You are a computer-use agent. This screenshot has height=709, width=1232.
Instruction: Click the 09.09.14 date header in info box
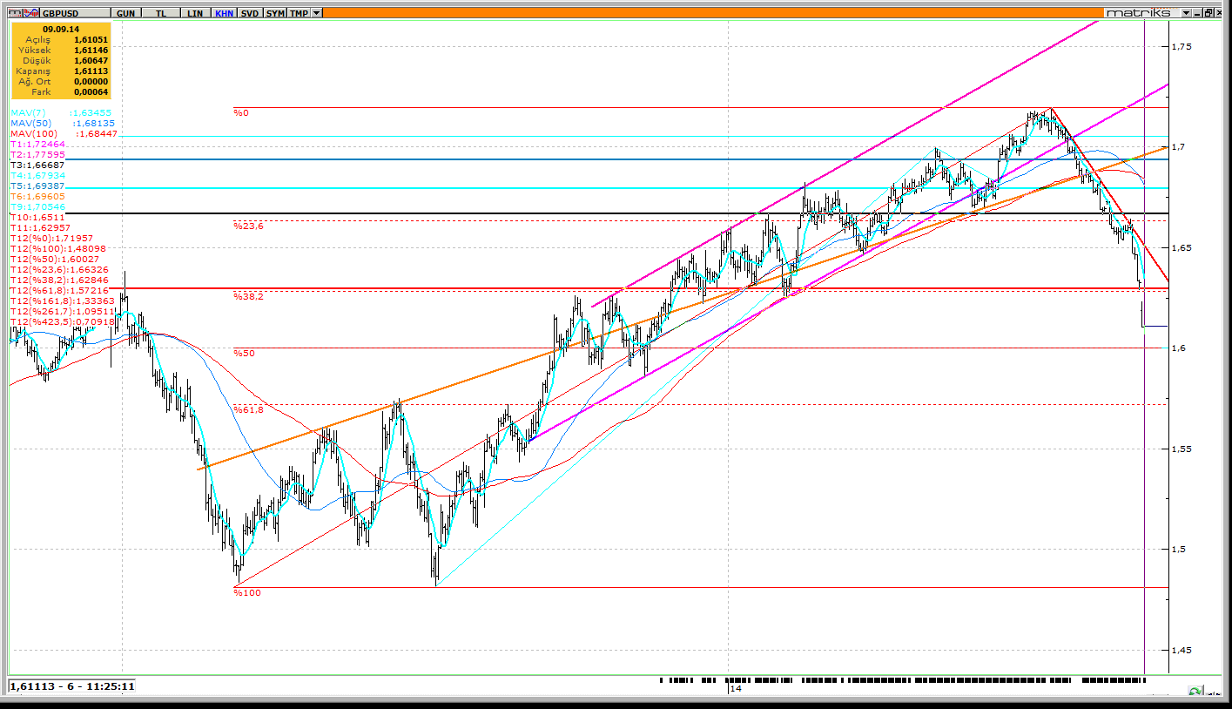coord(61,29)
